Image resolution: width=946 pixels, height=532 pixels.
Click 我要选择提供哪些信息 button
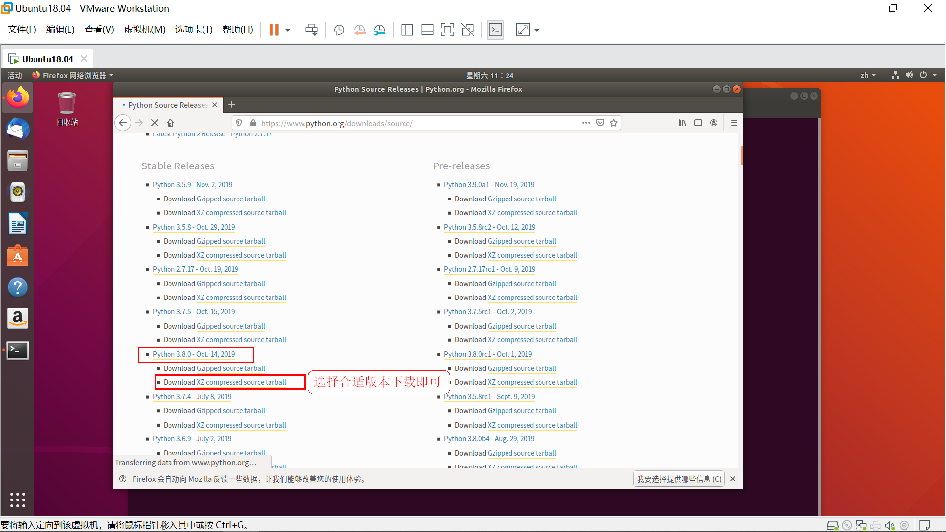click(678, 479)
